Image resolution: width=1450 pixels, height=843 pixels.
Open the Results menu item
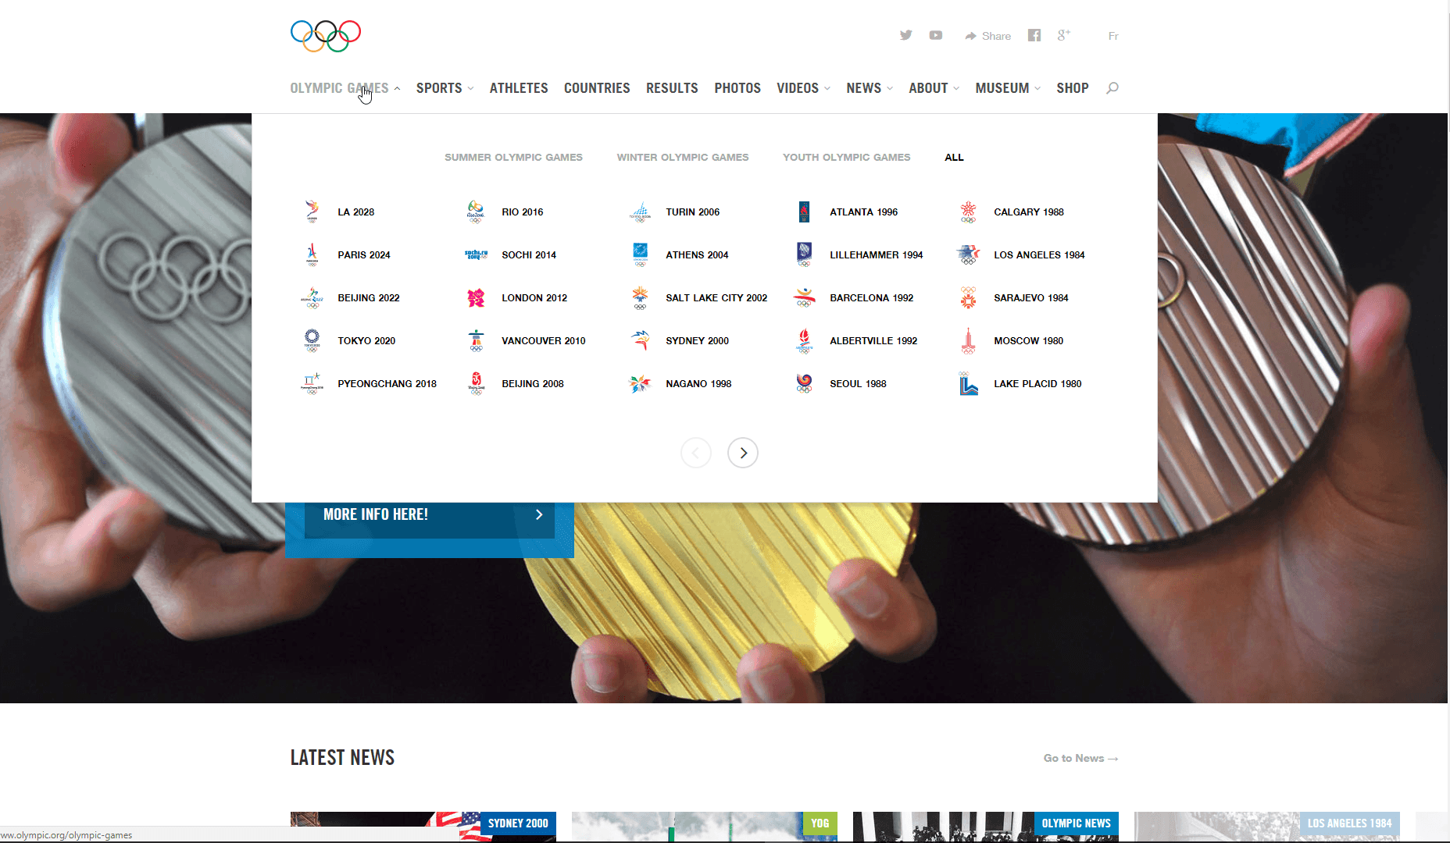[672, 88]
